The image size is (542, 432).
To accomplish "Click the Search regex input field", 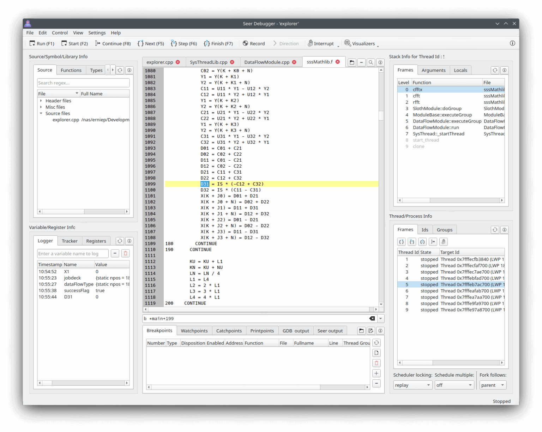I will (83, 83).
